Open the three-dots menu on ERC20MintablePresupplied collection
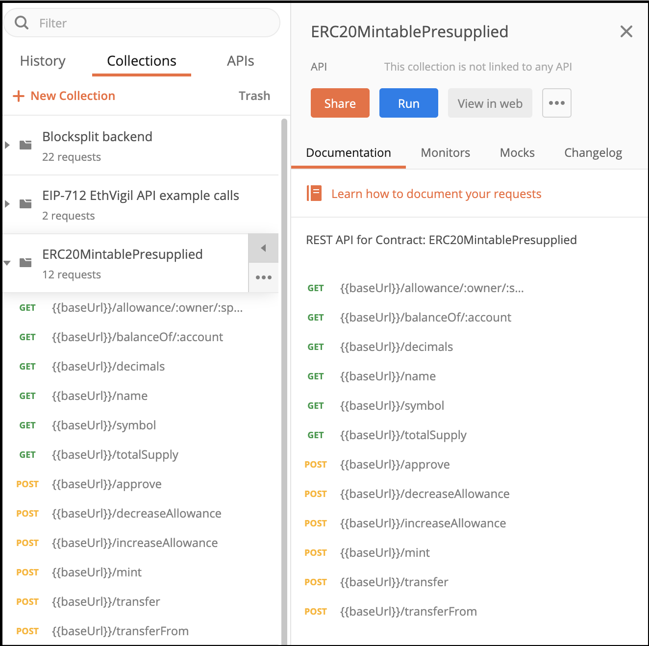This screenshot has width=649, height=646. (264, 277)
